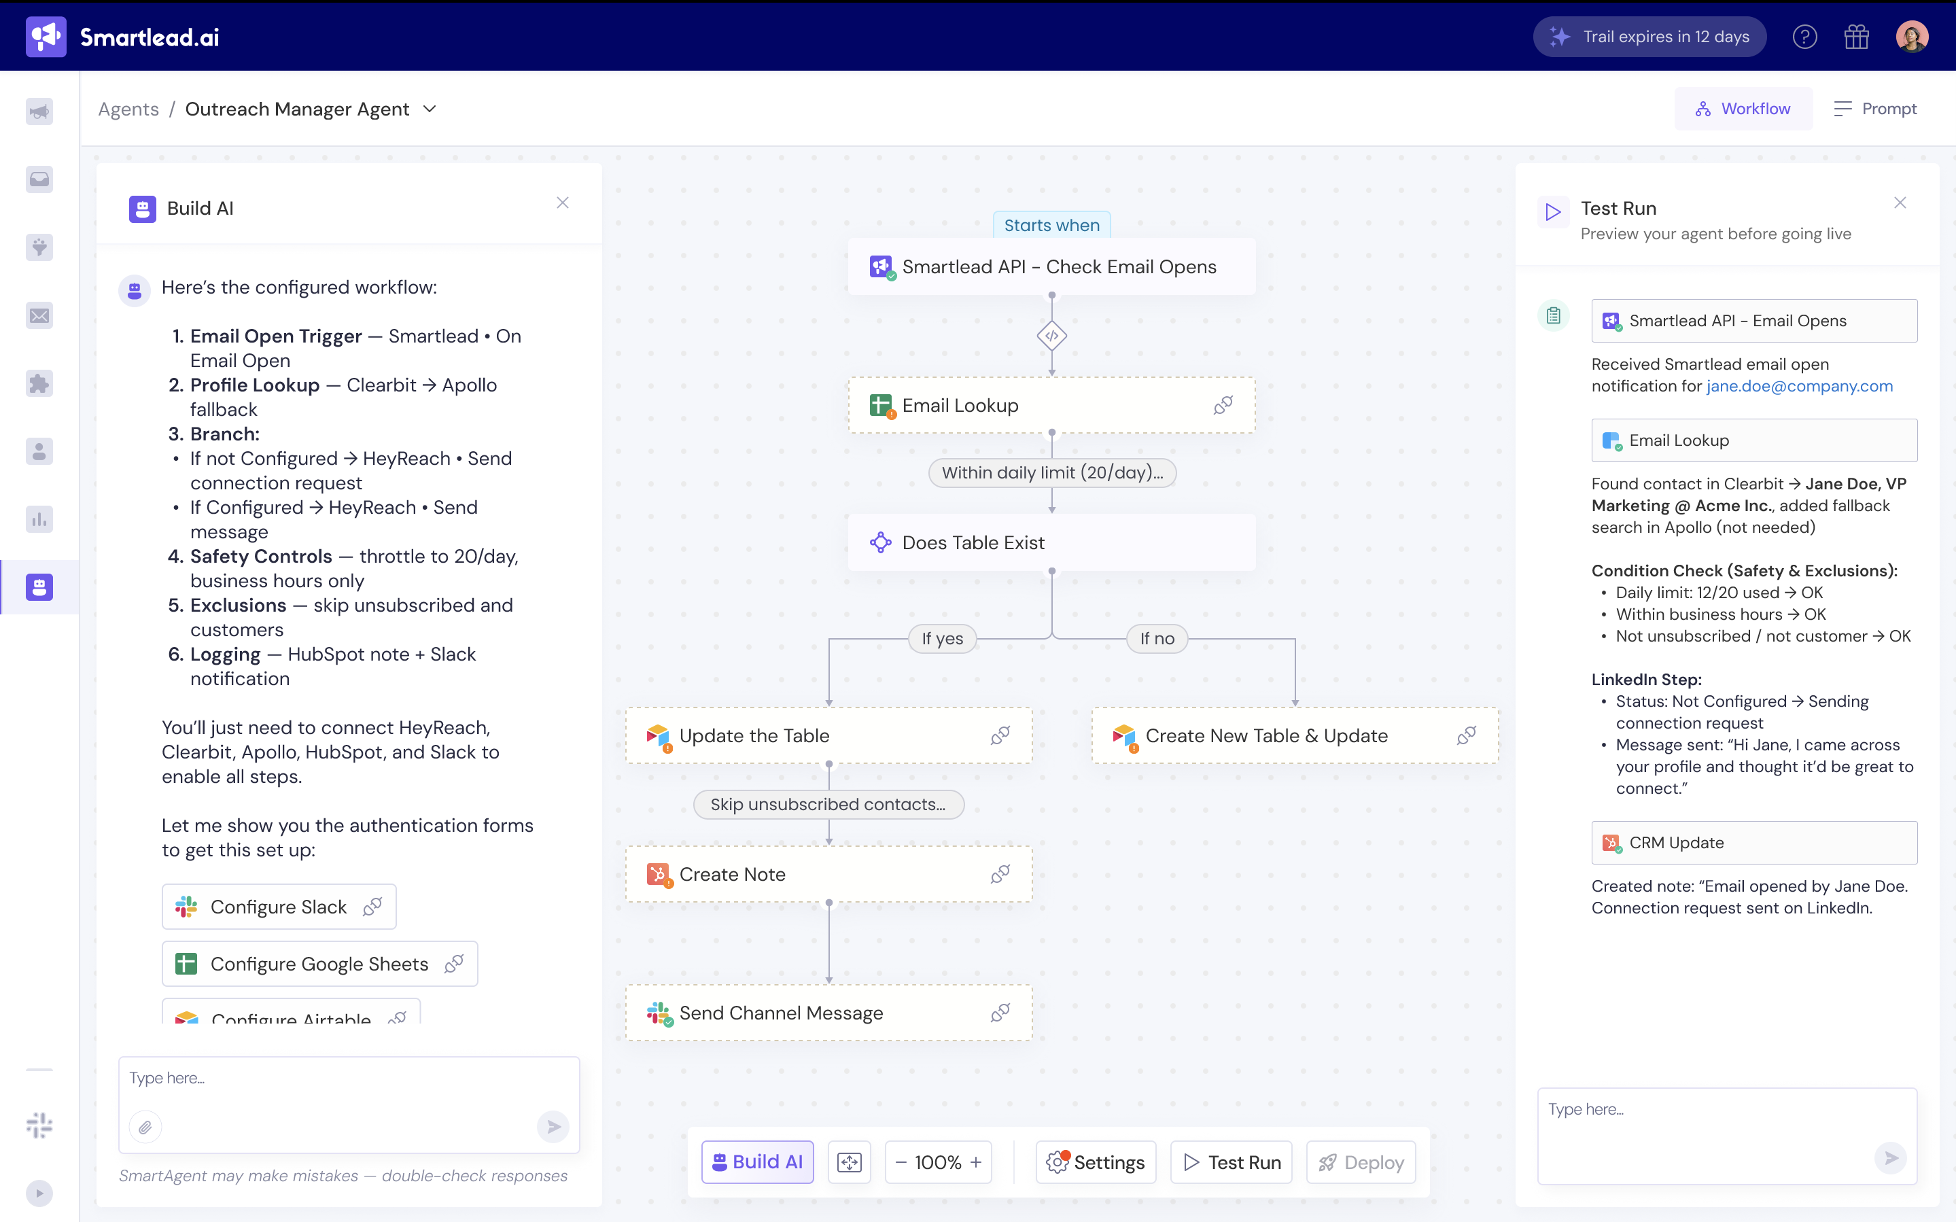Select the Email Lookup workflow node
The width and height of the screenshot is (1956, 1222).
point(1052,405)
